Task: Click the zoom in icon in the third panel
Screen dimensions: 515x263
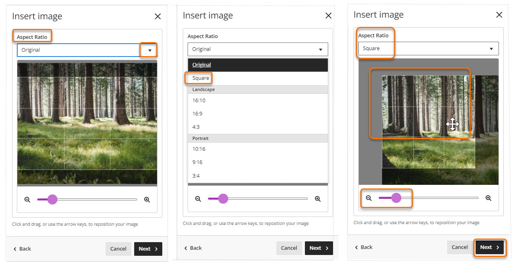Action: (x=488, y=198)
